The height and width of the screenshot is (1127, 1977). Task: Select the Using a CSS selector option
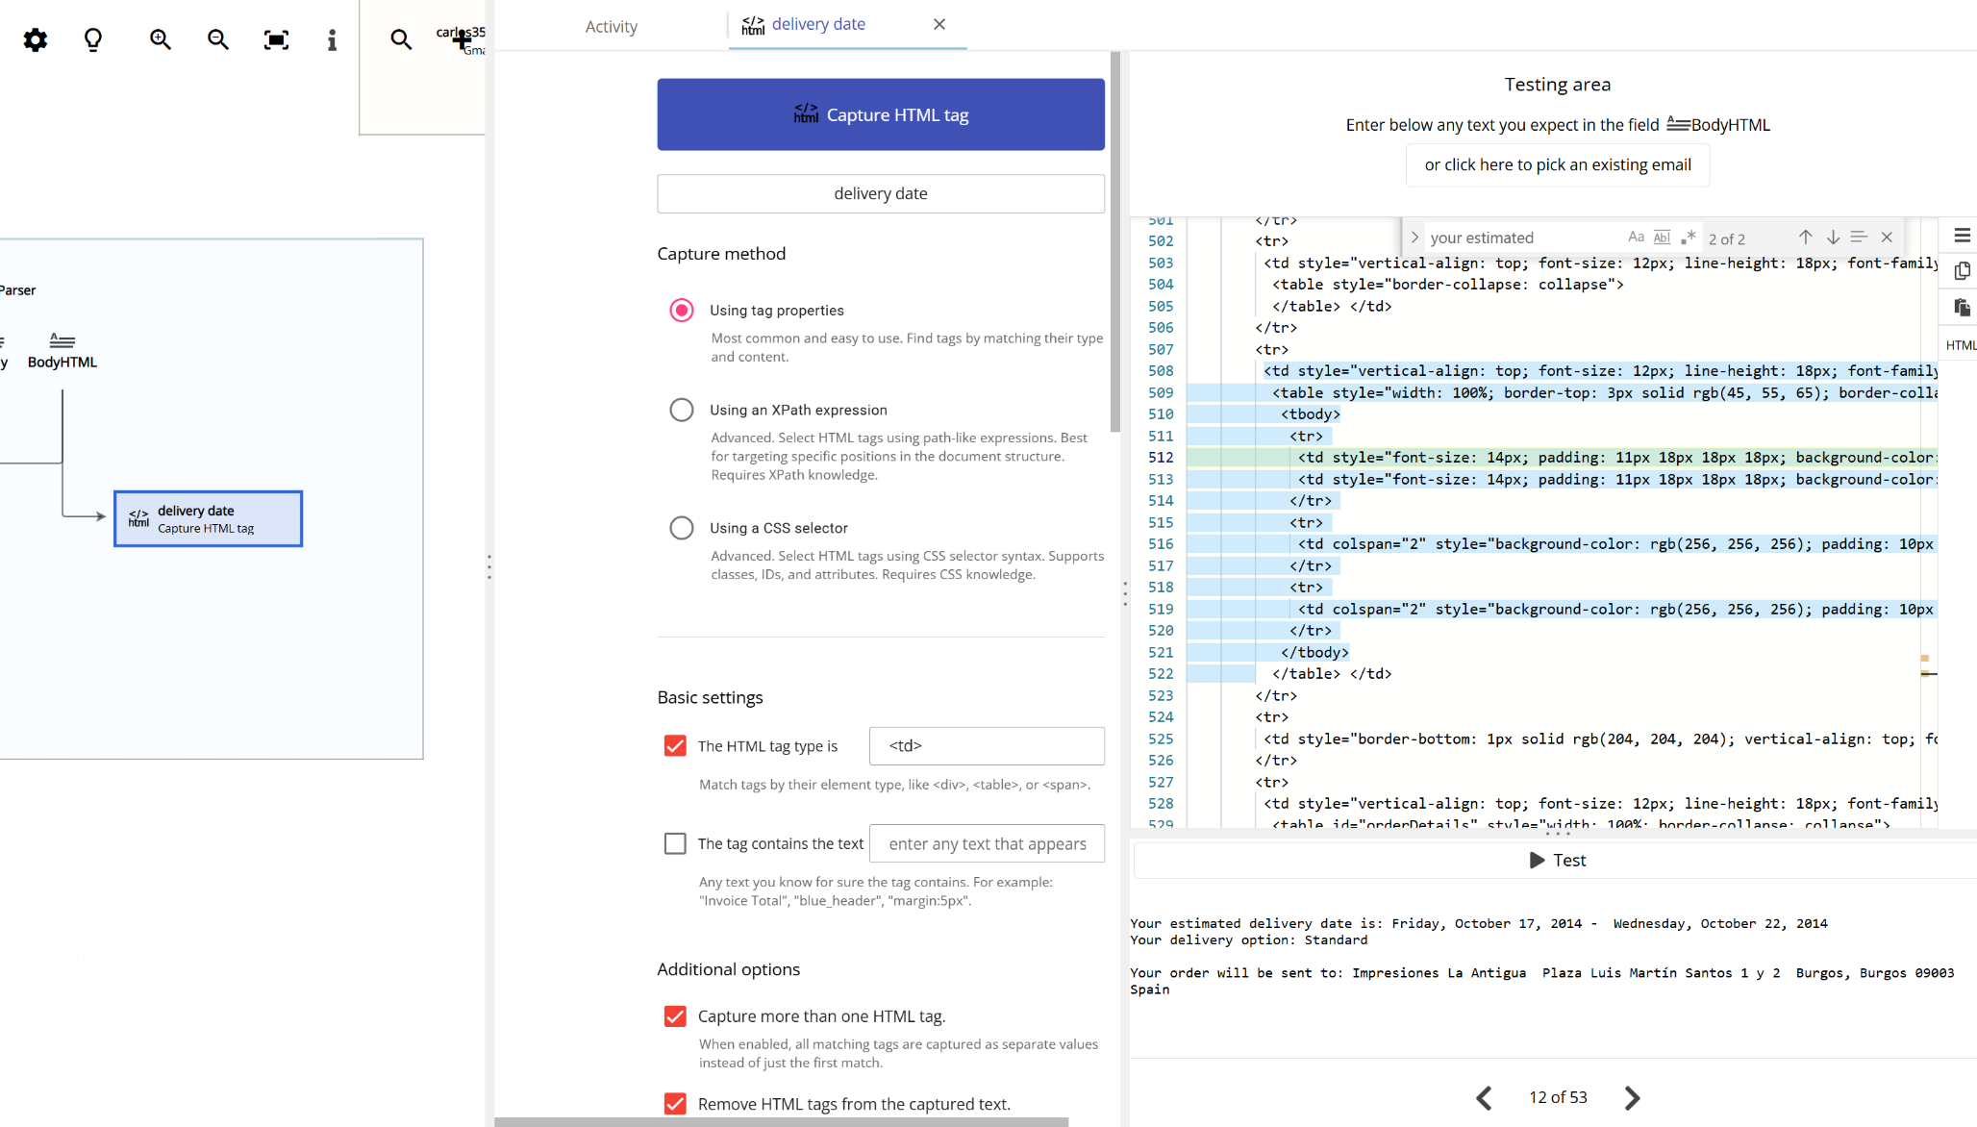click(x=682, y=527)
